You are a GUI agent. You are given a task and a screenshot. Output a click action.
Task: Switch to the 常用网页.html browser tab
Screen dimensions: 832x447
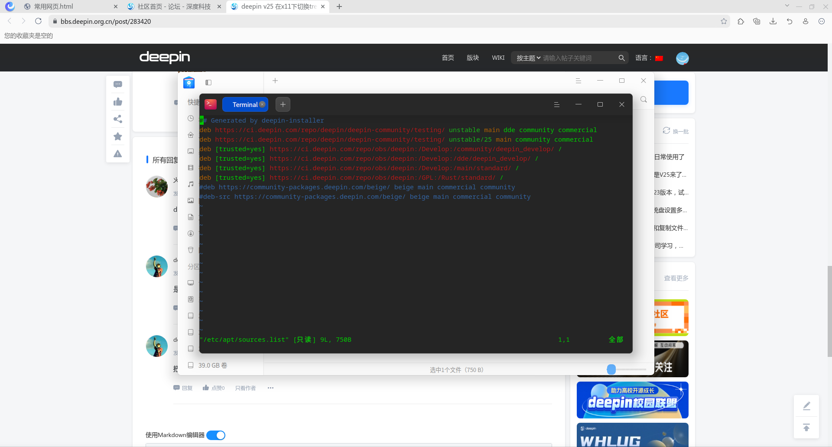69,6
